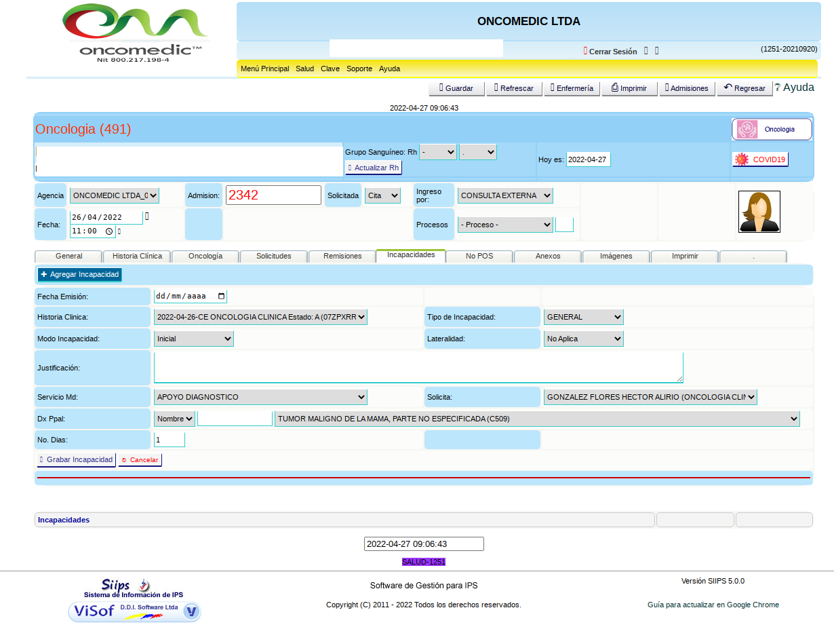834x627 pixels.
Task: Switch to the Historia Clínica tab
Action: click(137, 256)
